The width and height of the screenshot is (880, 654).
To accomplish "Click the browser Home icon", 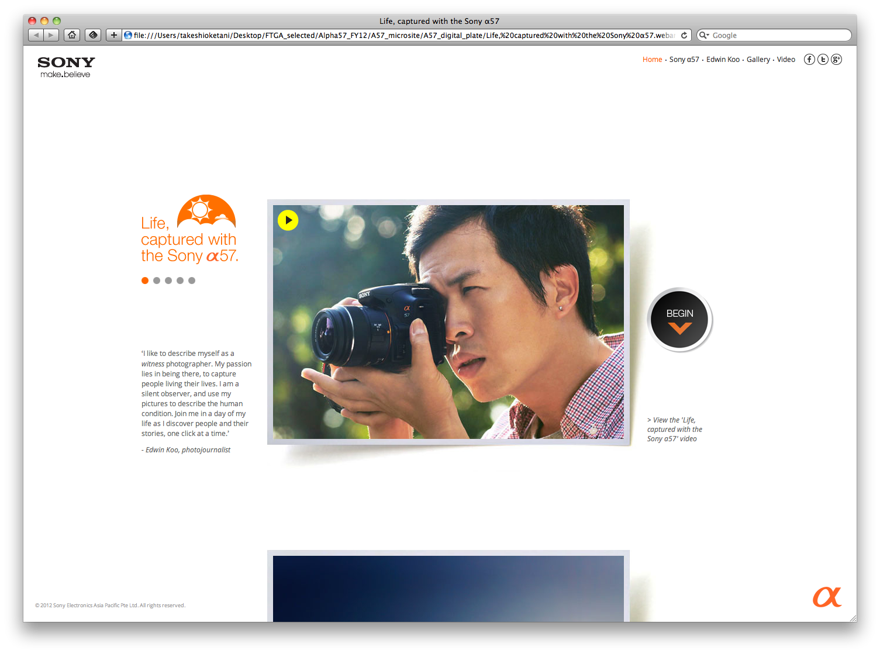I will pyautogui.click(x=72, y=35).
